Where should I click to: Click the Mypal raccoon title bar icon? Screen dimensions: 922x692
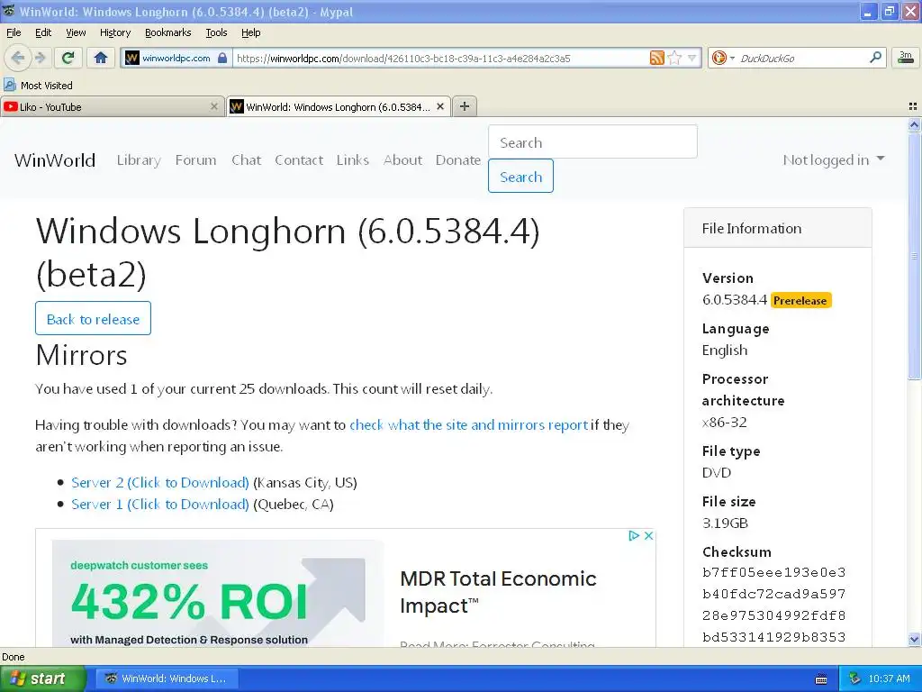tap(9, 11)
